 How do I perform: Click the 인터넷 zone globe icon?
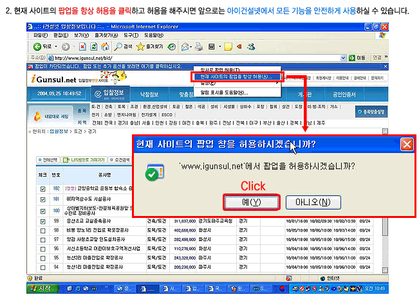click(323, 278)
